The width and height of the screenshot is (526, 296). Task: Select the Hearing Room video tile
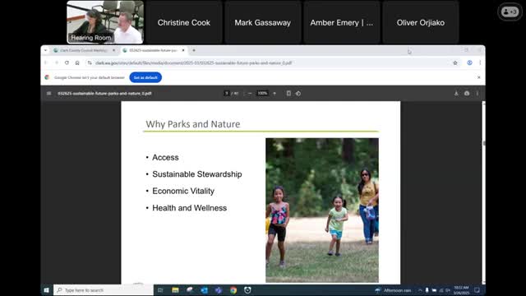[105, 22]
